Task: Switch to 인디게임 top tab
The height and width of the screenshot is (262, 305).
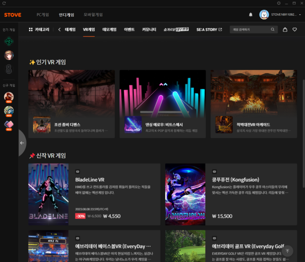Action: point(66,15)
